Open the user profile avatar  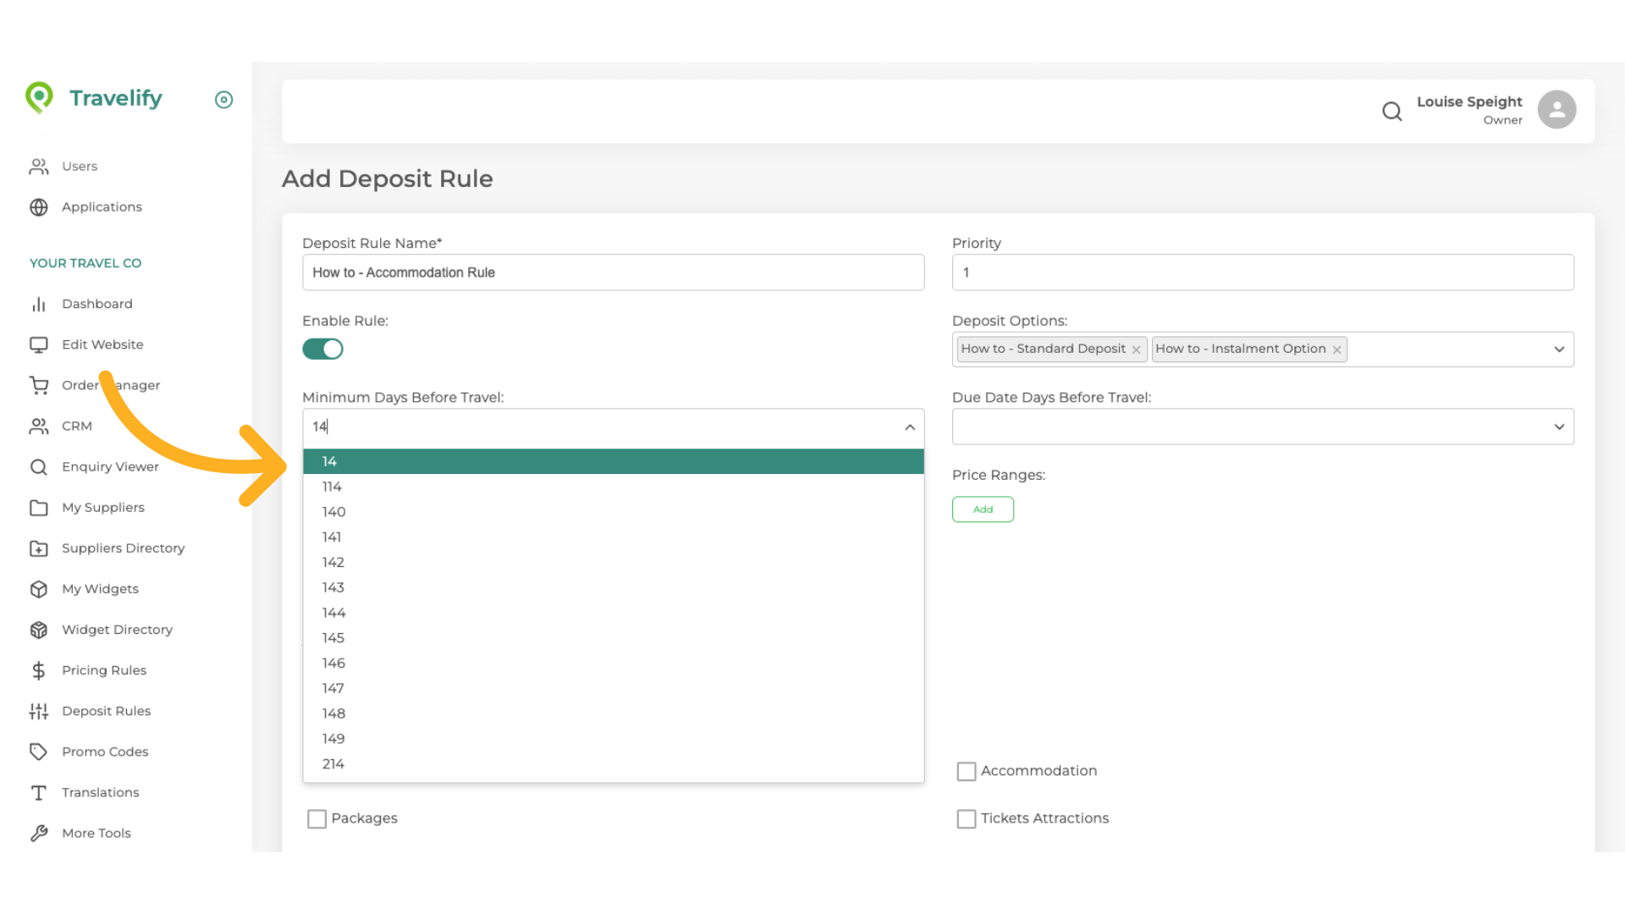[1556, 110]
